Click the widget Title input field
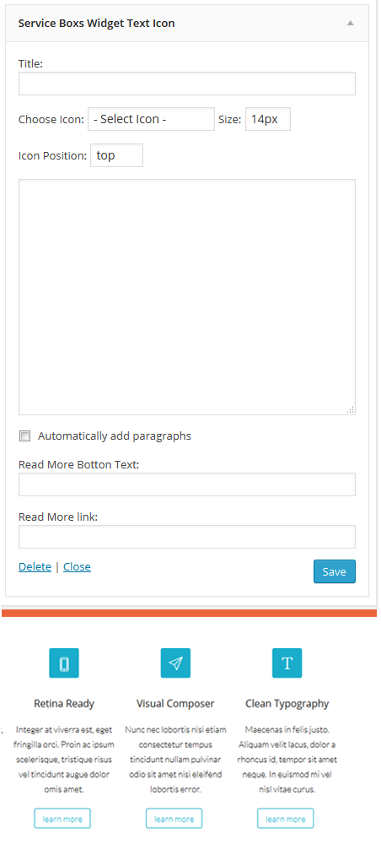This screenshot has height=844, width=381. 187,84
